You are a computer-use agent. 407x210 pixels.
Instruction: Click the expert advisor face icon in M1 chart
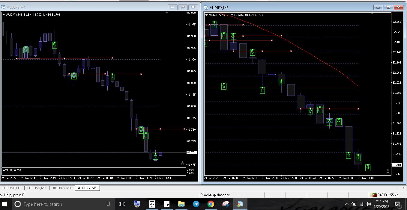click(182, 163)
